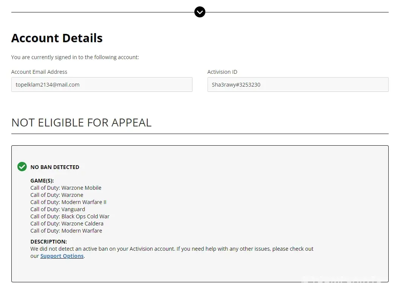Click the black chevron-down circle icon

click(200, 12)
